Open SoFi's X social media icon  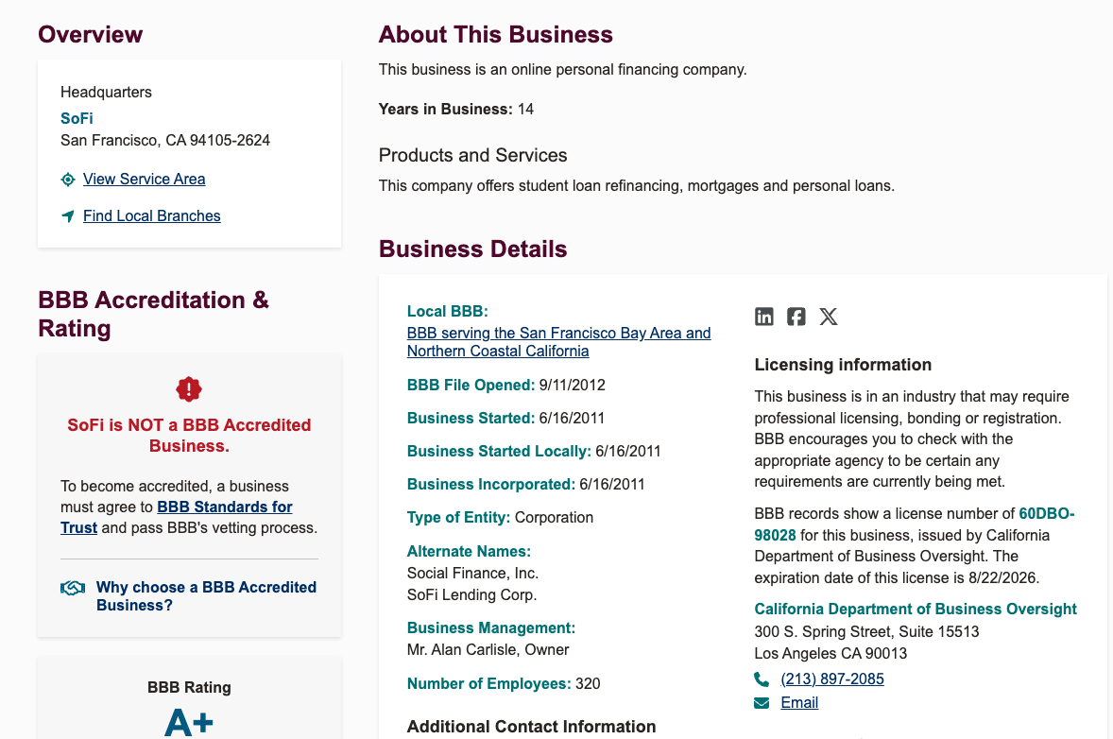click(829, 317)
